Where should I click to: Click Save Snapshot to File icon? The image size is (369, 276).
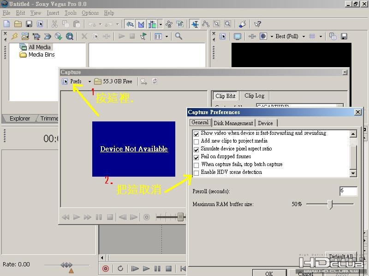(x=344, y=36)
